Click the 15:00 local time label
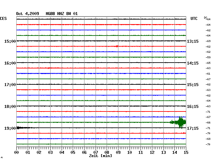The height and width of the screenshot is (161, 212). [10, 41]
